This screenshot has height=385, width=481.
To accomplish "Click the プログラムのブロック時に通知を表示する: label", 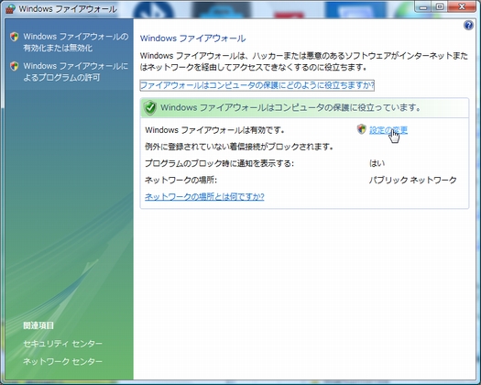I will 219,163.
